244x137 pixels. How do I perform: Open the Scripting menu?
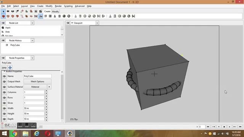(x=68, y=6)
